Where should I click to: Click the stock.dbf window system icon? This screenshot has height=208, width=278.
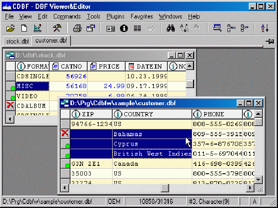(x=10, y=55)
